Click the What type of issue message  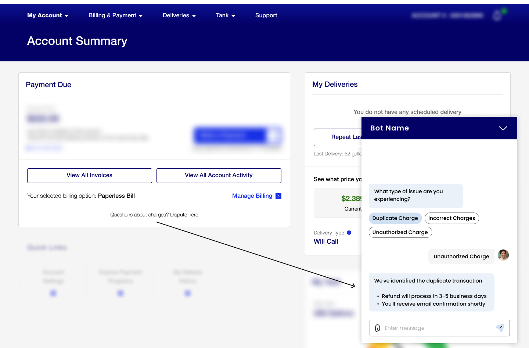point(416,195)
